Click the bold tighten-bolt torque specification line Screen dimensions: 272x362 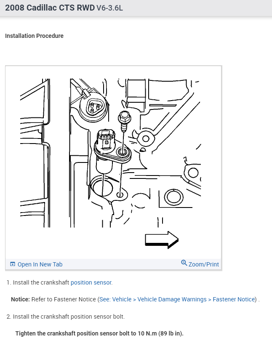click(x=99, y=333)
